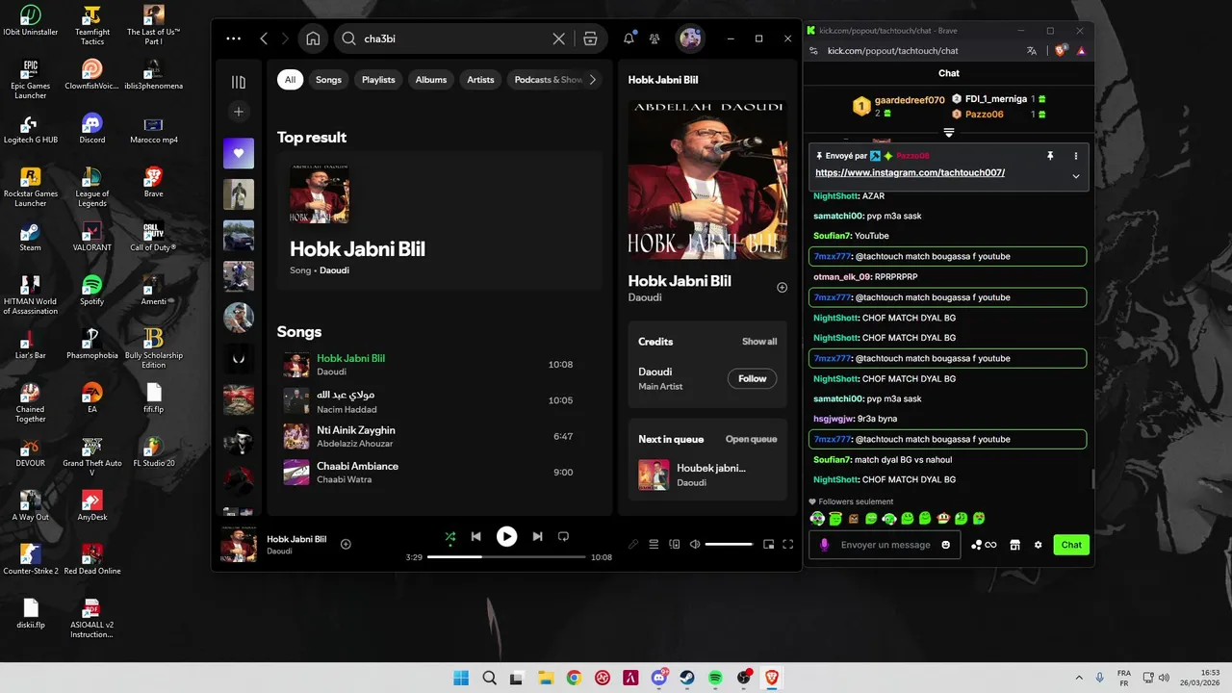Open Spotify notifications bell
The width and height of the screenshot is (1232, 693).
pos(629,38)
